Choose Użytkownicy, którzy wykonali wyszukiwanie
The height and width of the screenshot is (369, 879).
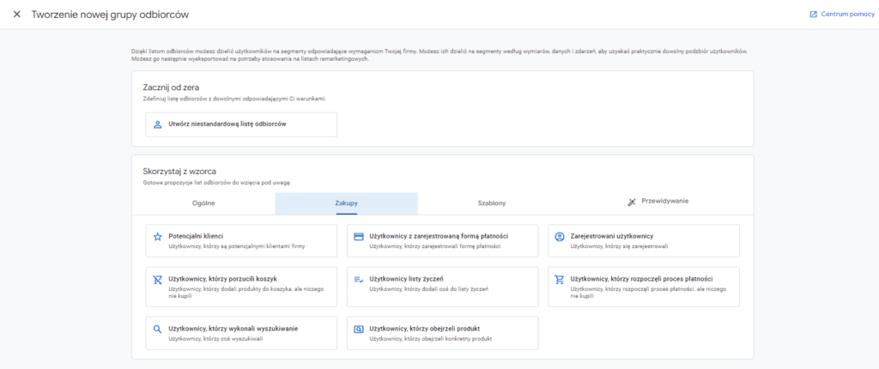pyautogui.click(x=241, y=333)
